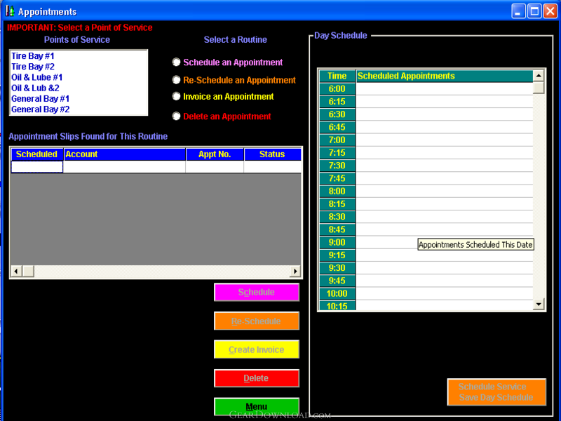This screenshot has height=421, width=561.
Task: Click the 8:45 time slot
Action: (x=337, y=229)
